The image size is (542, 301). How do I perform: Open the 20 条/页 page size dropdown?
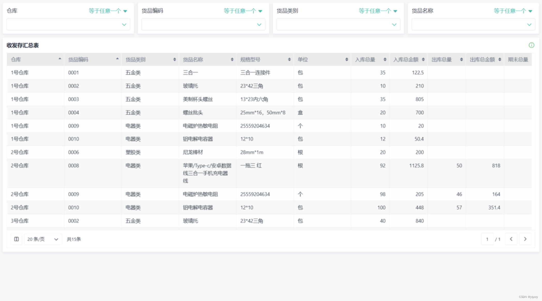pos(43,239)
